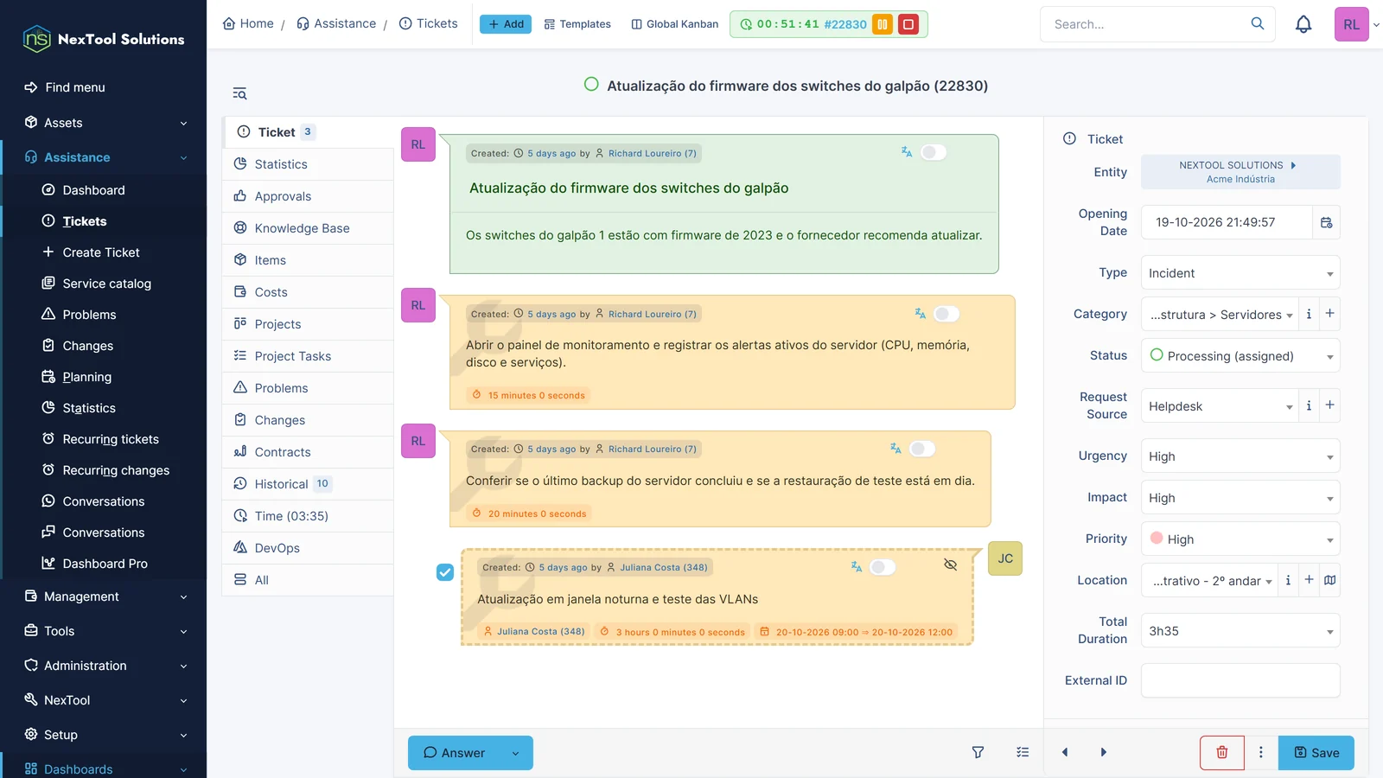This screenshot has height=778, width=1383.
Task: Open the Impact dropdown
Action: 1240,497
